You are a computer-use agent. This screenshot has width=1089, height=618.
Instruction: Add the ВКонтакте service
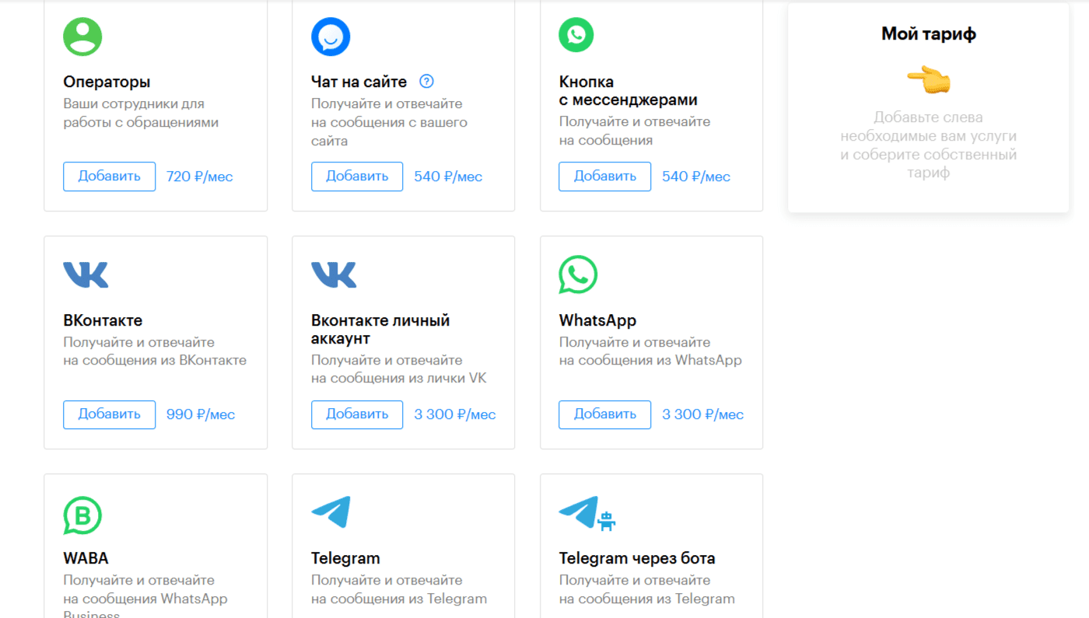[109, 414]
